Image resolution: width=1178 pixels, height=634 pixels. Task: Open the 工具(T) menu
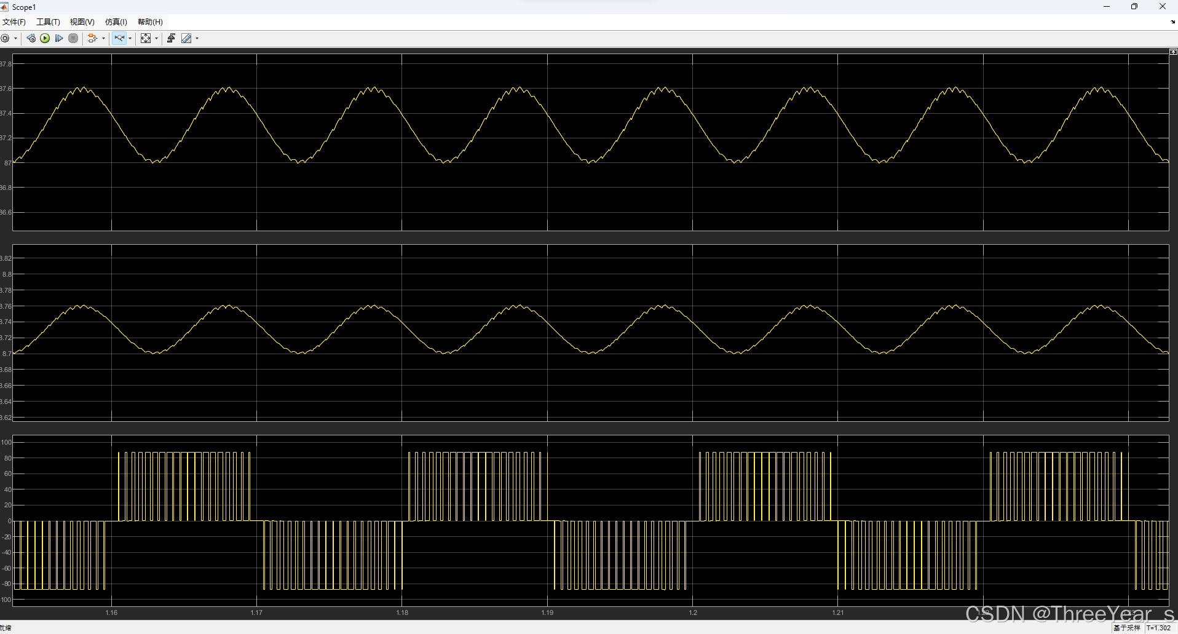pyautogui.click(x=48, y=22)
